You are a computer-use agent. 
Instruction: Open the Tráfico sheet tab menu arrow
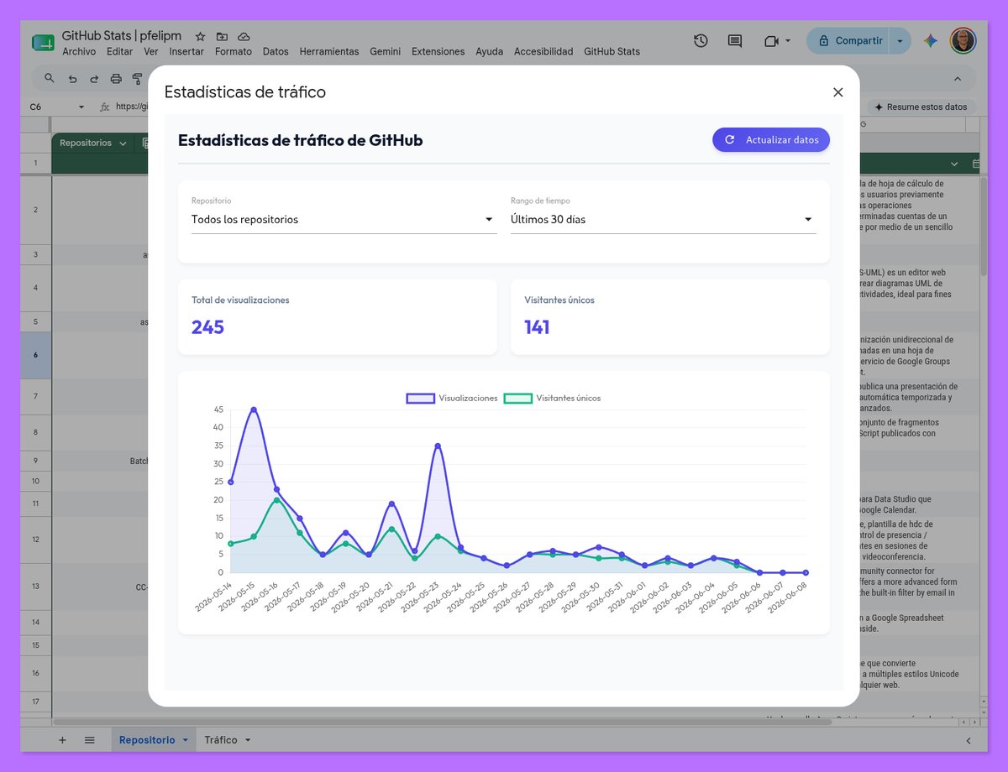coord(246,740)
